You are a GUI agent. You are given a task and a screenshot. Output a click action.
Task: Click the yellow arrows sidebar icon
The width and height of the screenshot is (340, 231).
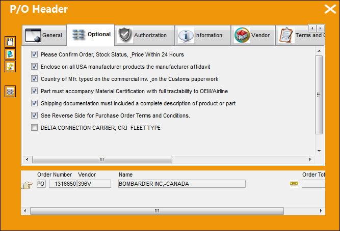tap(10, 67)
